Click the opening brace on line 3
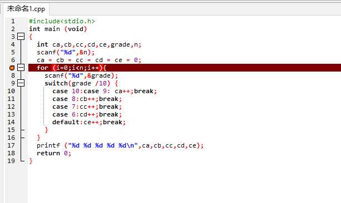The width and height of the screenshot is (341, 203). [x=31, y=37]
